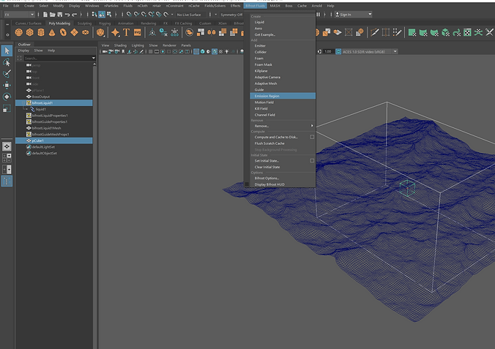Create a polygon cylinder from the shelf
The width and height of the screenshot is (495, 349).
(x=41, y=32)
